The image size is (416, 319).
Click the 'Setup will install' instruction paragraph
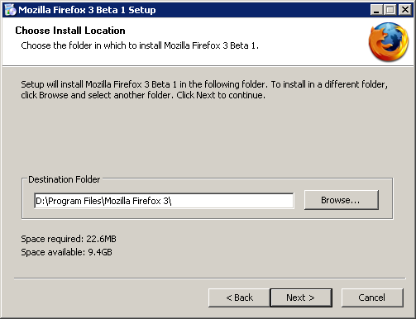pyautogui.click(x=204, y=89)
